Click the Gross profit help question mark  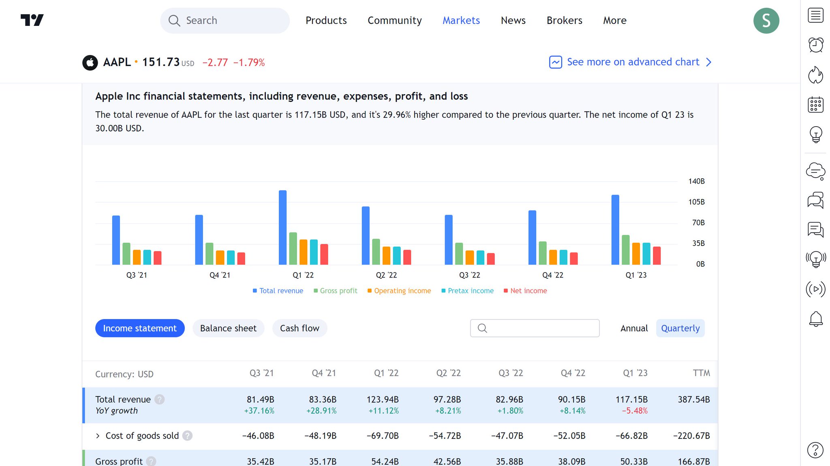[151, 461]
